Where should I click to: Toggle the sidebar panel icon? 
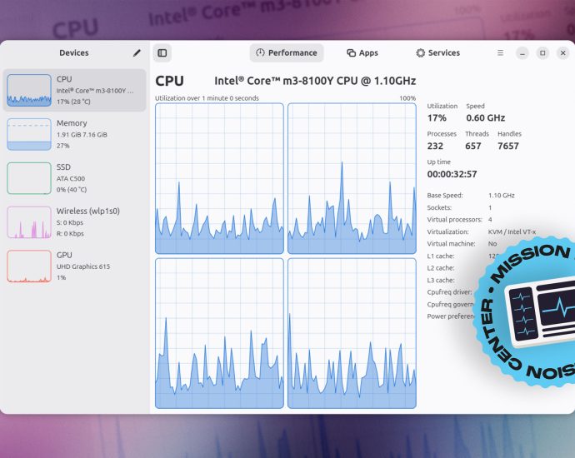coord(162,53)
